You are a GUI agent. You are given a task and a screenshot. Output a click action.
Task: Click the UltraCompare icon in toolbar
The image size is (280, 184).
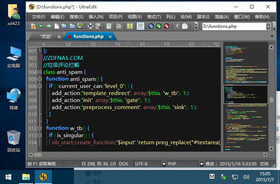point(151,26)
